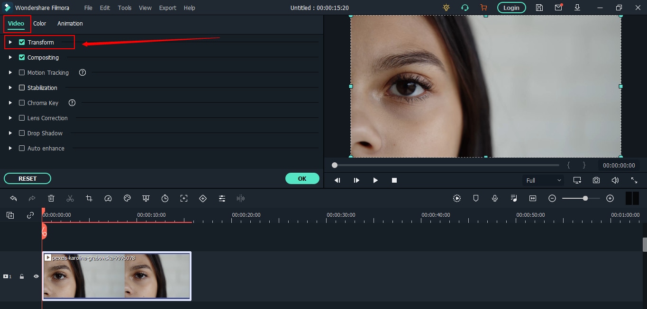Click the delete trash icon

point(51,199)
